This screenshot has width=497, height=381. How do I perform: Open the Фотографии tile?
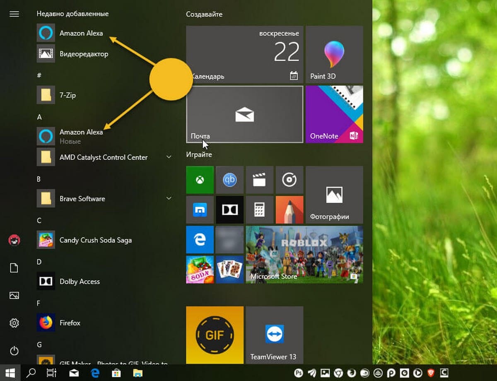pos(334,195)
